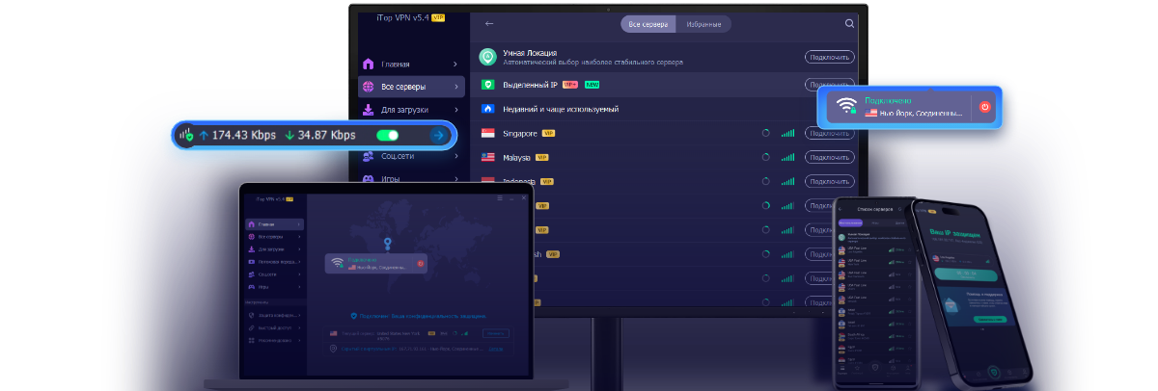Click Подключить button for Malaysia
The height and width of the screenshot is (391, 1158).
click(829, 157)
